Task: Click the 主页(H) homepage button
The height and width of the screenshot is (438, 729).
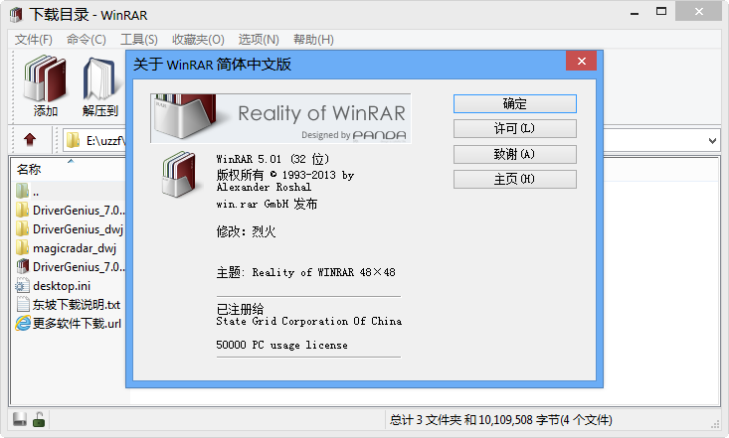Action: coord(514,179)
